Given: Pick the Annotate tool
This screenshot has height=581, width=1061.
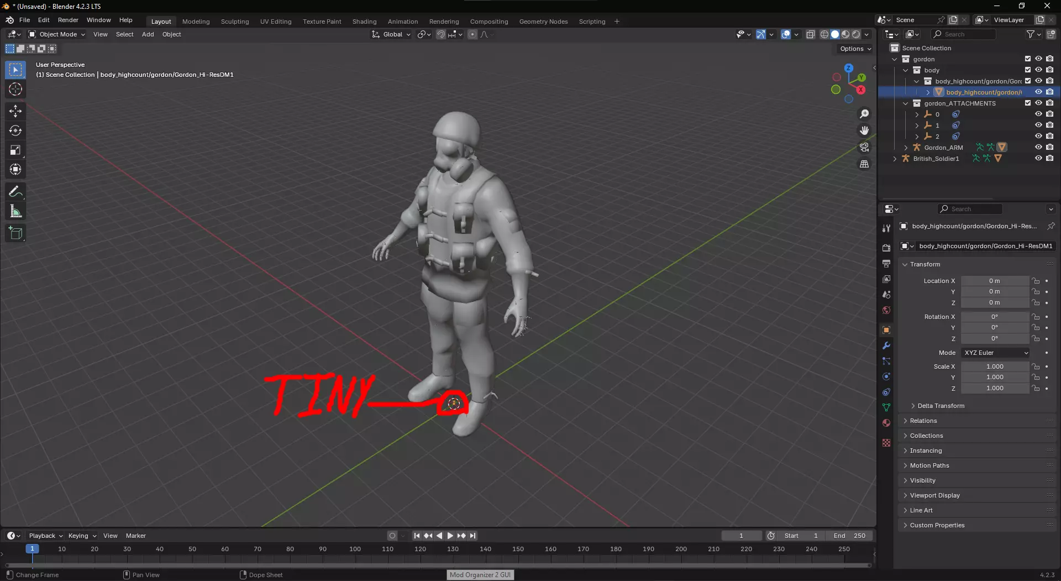Looking at the screenshot, I should [15, 192].
